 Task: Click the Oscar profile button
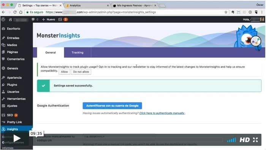pos(260,5)
